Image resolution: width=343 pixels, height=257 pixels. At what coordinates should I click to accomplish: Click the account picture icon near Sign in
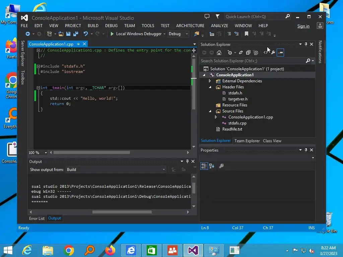(320, 26)
